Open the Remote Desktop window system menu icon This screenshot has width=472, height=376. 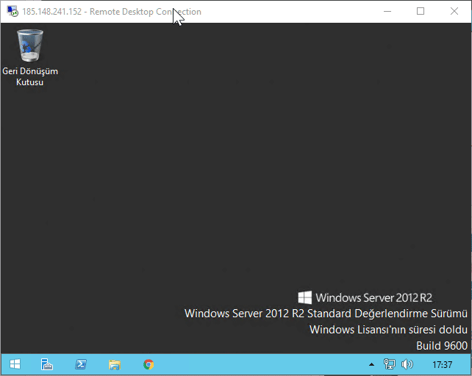12,12
